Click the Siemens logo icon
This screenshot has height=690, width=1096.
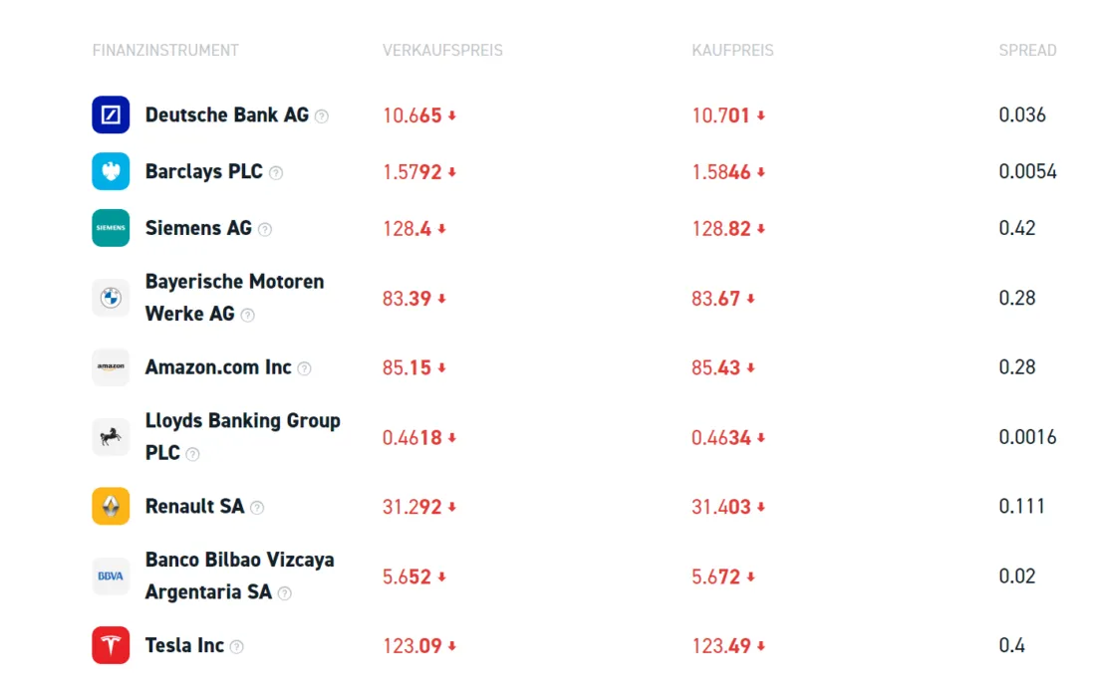tap(111, 228)
